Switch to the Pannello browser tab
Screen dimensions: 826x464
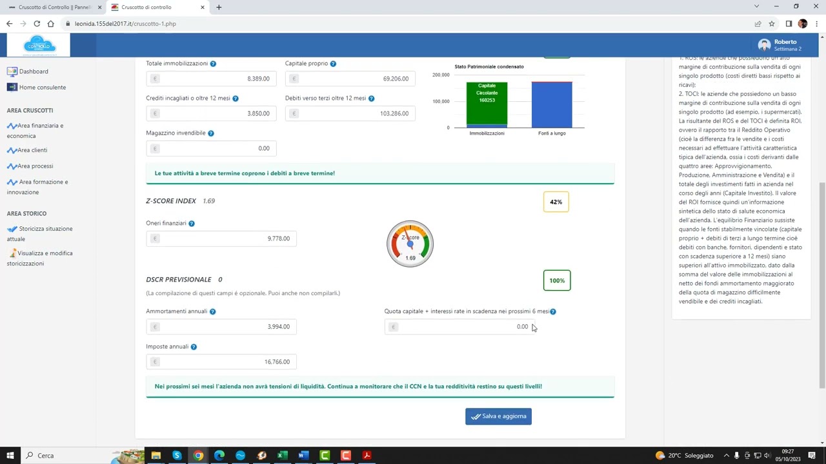point(52,7)
